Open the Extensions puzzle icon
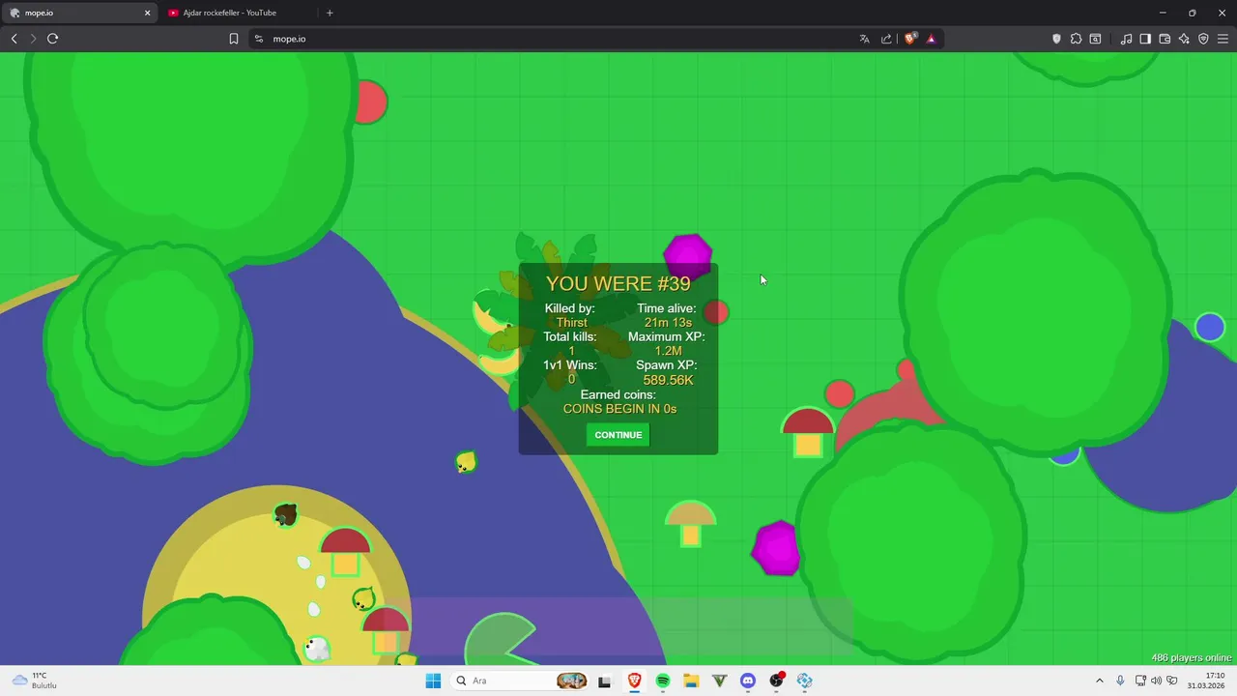 1076,39
